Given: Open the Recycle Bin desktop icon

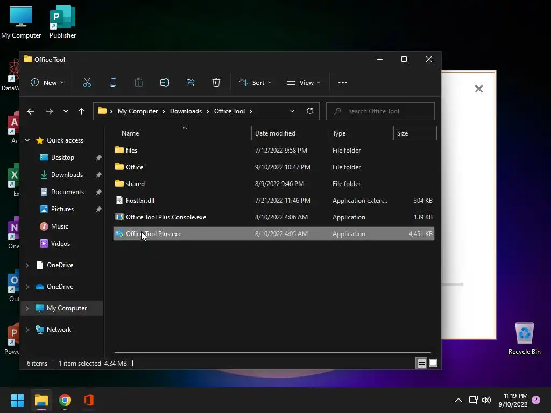Looking at the screenshot, I should (524, 338).
